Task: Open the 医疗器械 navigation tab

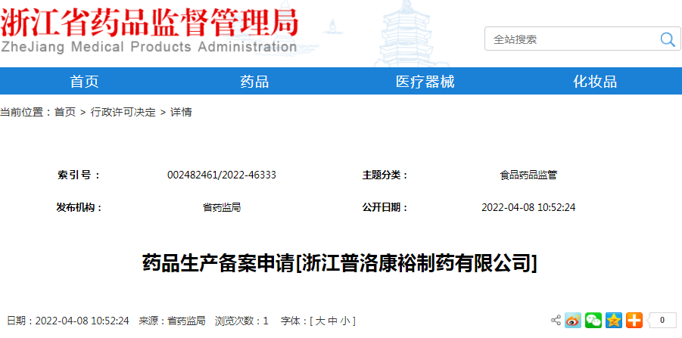Action: tap(425, 81)
